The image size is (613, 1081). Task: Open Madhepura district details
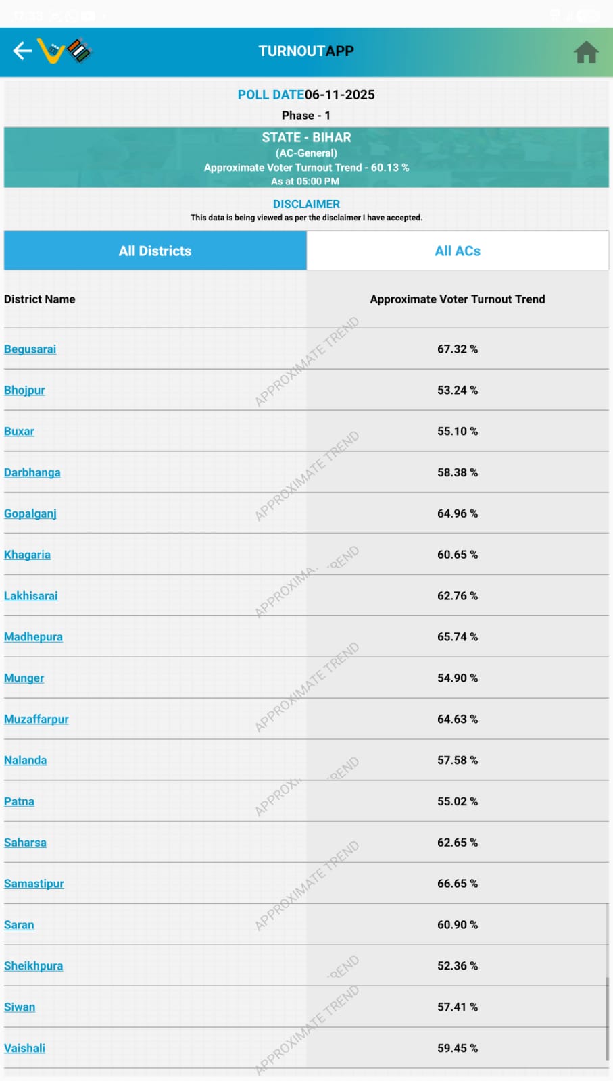[34, 637]
